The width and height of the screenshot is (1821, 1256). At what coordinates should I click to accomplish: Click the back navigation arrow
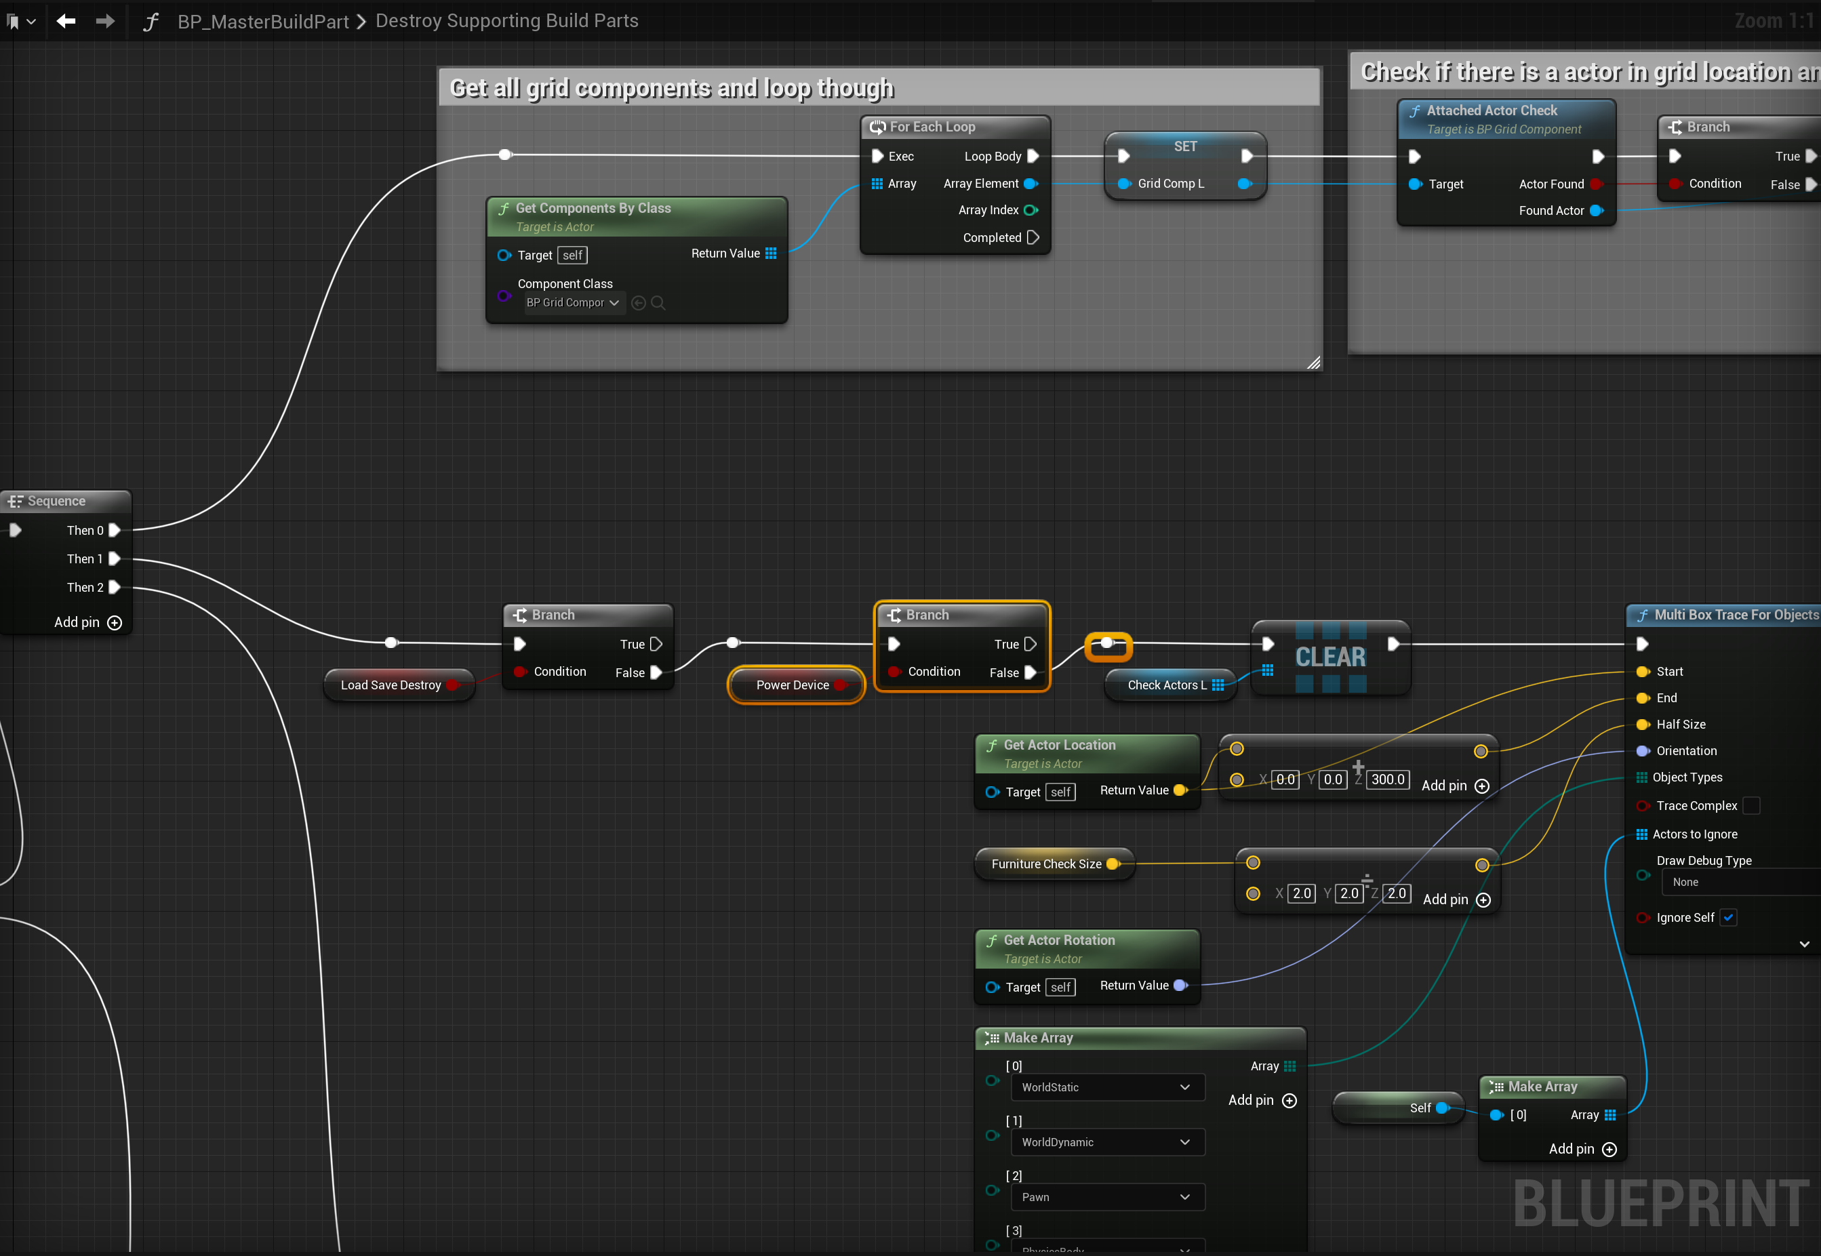pyautogui.click(x=66, y=21)
